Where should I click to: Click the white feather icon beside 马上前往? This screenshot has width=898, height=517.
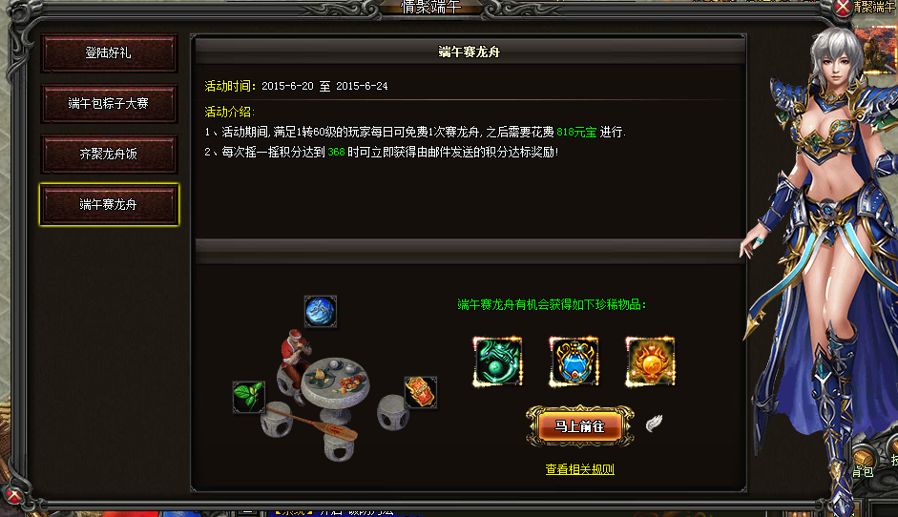(654, 424)
